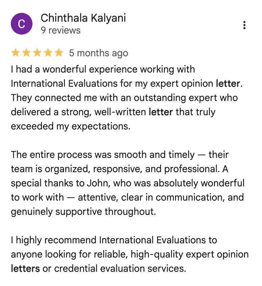Click the third gold rating star

[37, 53]
